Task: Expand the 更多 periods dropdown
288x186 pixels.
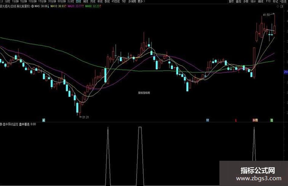Action: pyautogui.click(x=141, y=1)
